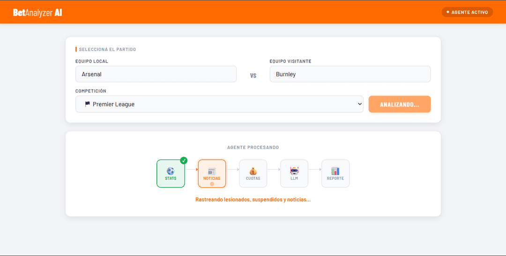Click the 'Competición' label
This screenshot has height=256, width=506.
tap(91, 91)
